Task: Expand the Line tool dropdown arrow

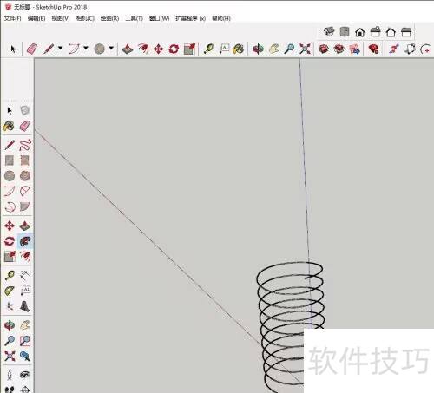Action: 60,48
